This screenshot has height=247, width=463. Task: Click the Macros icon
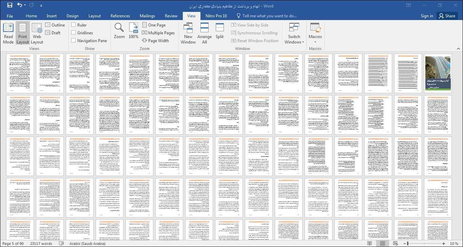tap(315, 28)
